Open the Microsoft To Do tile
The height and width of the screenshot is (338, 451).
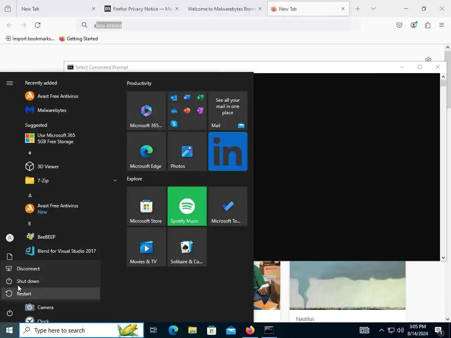coord(228,206)
